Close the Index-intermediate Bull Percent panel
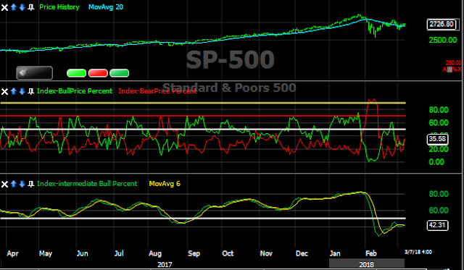464x270 pixels. [4, 184]
